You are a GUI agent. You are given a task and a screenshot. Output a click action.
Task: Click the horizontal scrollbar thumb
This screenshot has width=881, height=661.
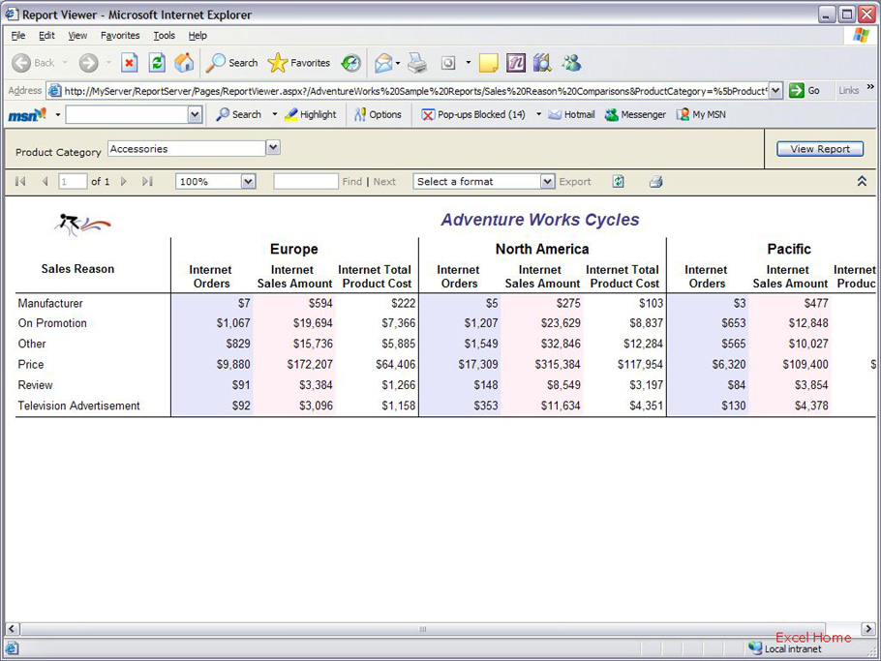coord(422,628)
